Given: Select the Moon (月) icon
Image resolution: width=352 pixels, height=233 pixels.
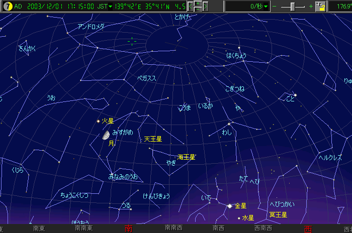Looking at the screenshot, I should tap(106, 135).
